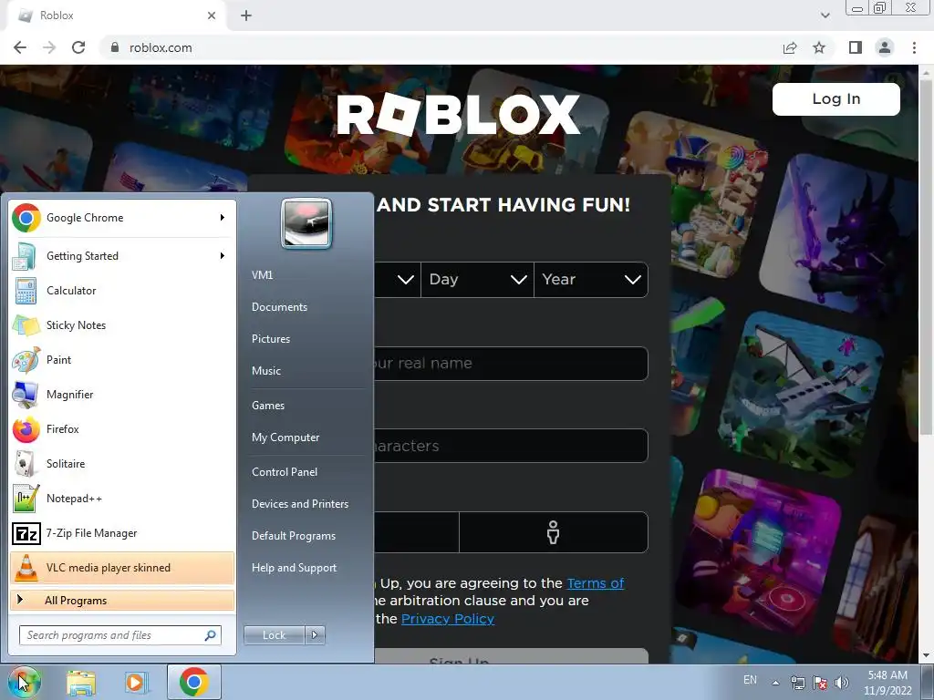
Task: Click the username input field
Action: (x=511, y=363)
